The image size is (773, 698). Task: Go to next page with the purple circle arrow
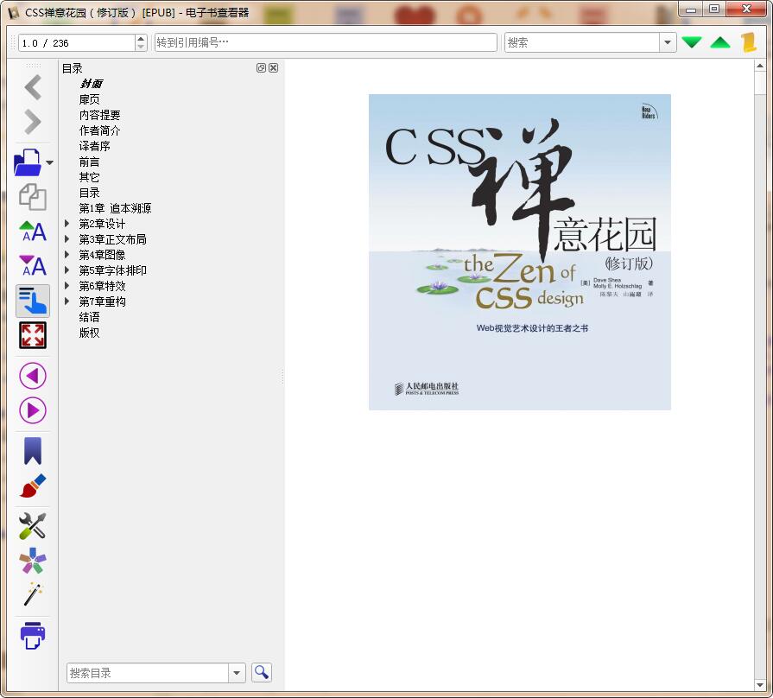coord(33,410)
